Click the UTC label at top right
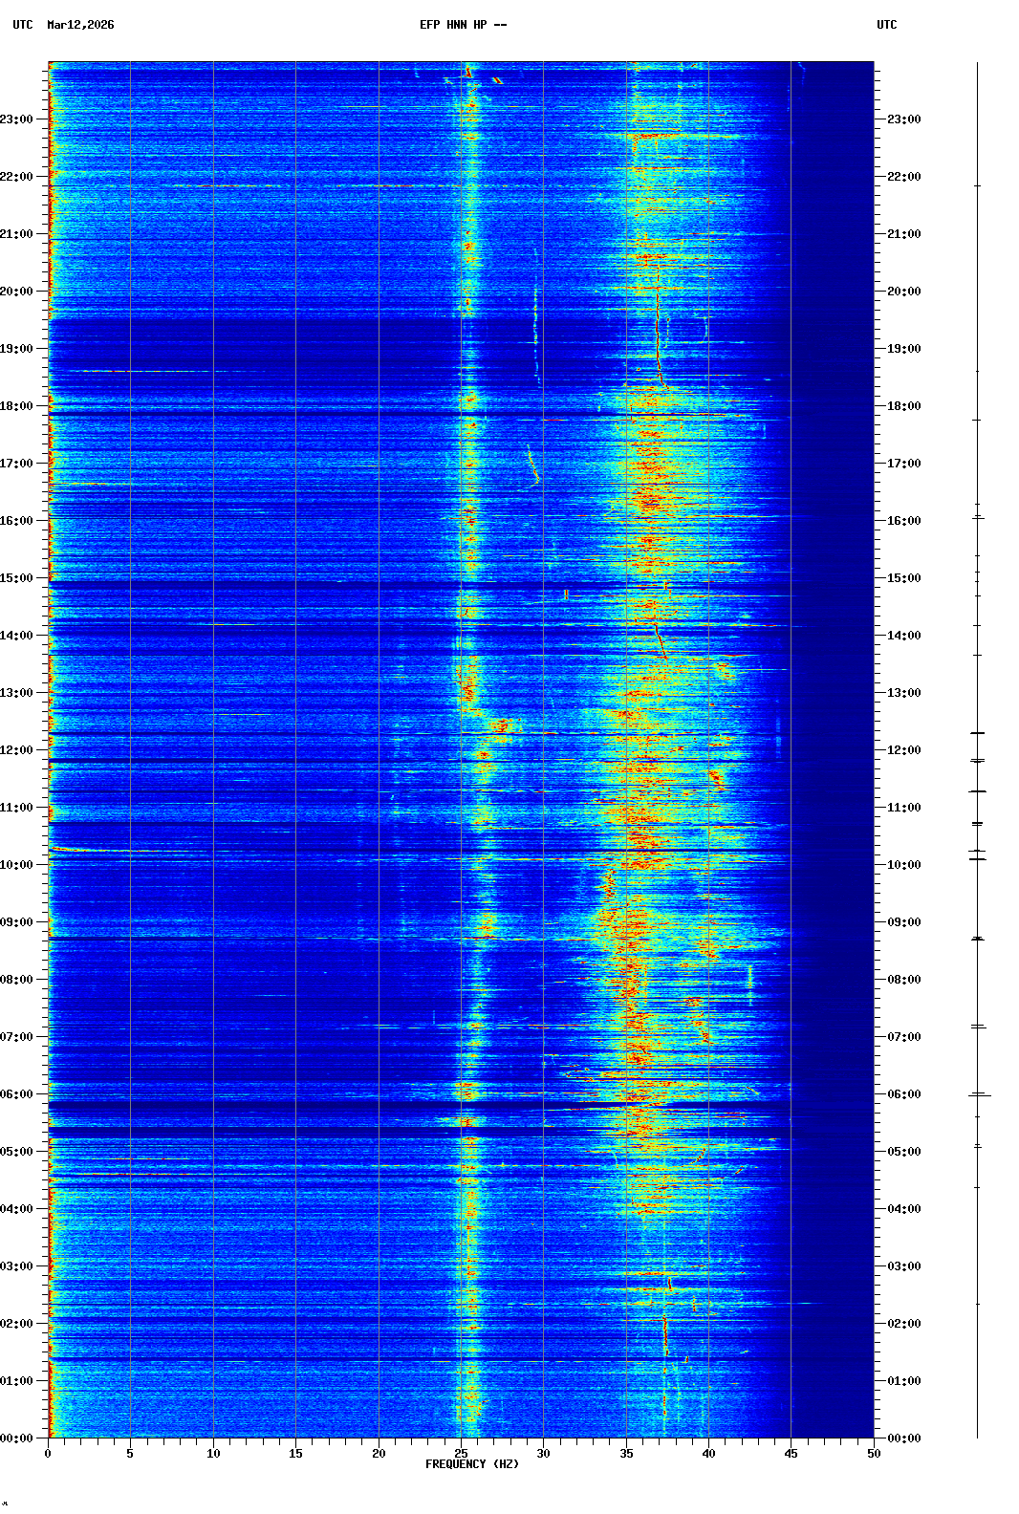Image resolution: width=1019 pixels, height=1514 pixels. click(x=886, y=25)
